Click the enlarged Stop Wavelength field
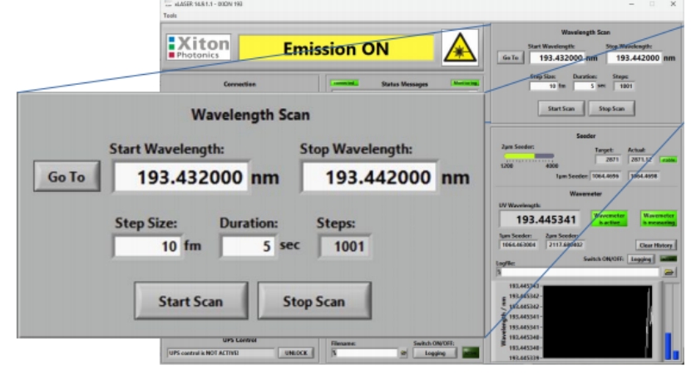The width and height of the screenshot is (691, 375). click(x=367, y=177)
